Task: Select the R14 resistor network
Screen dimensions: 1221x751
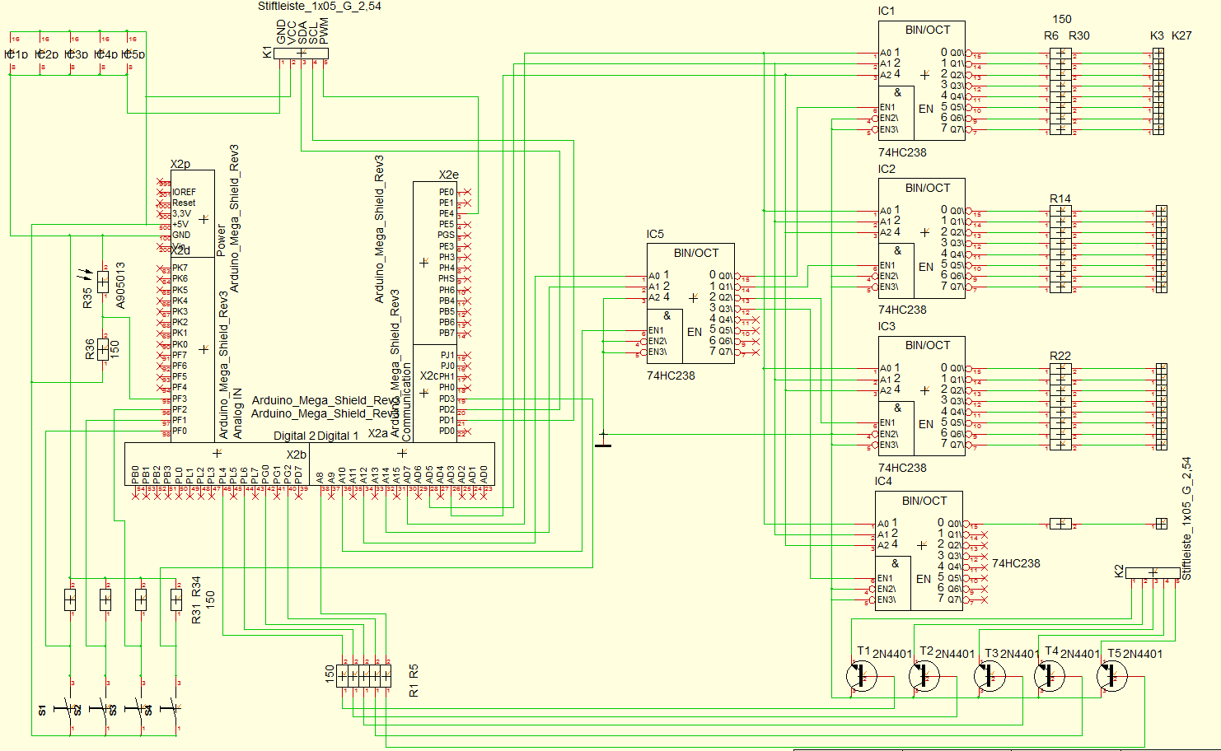Action: click(1060, 250)
